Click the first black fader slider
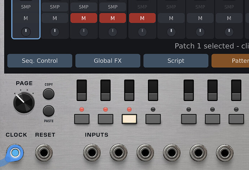Screen dimensions: 249x170 pos(82,90)
